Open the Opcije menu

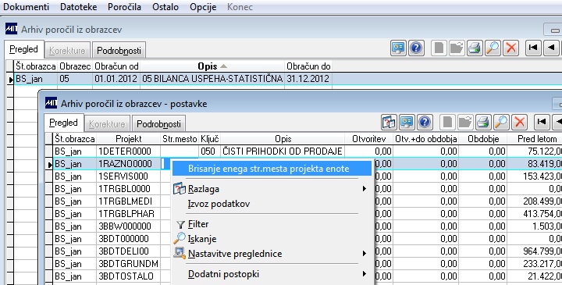[x=203, y=7]
